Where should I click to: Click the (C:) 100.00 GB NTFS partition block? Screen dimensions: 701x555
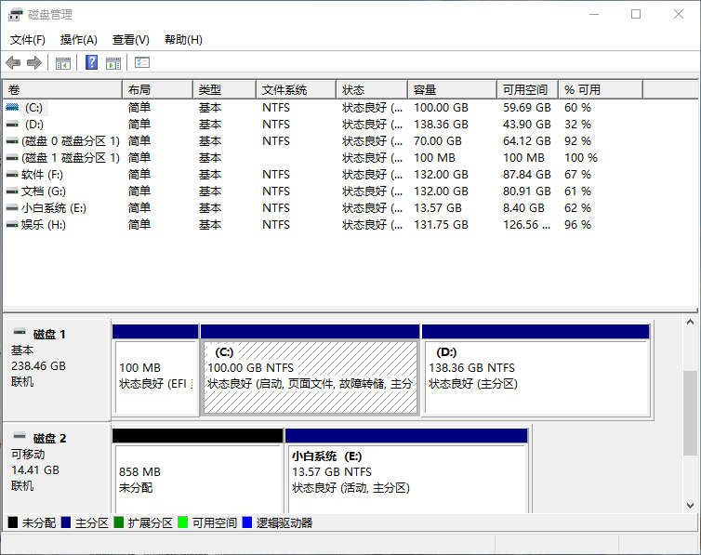(310, 377)
